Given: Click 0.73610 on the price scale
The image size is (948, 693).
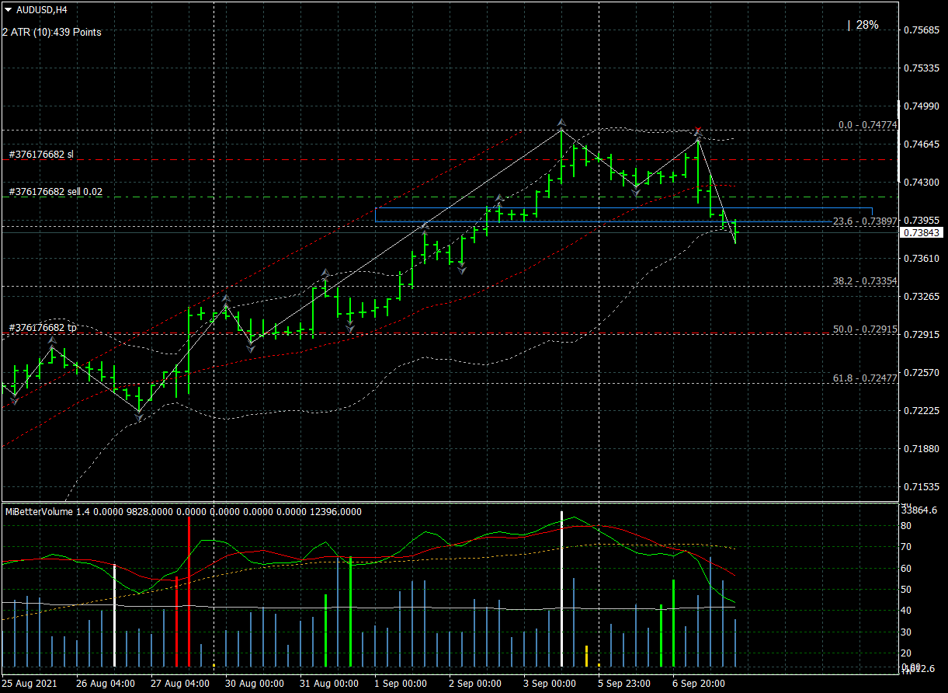Looking at the screenshot, I should tap(922, 259).
